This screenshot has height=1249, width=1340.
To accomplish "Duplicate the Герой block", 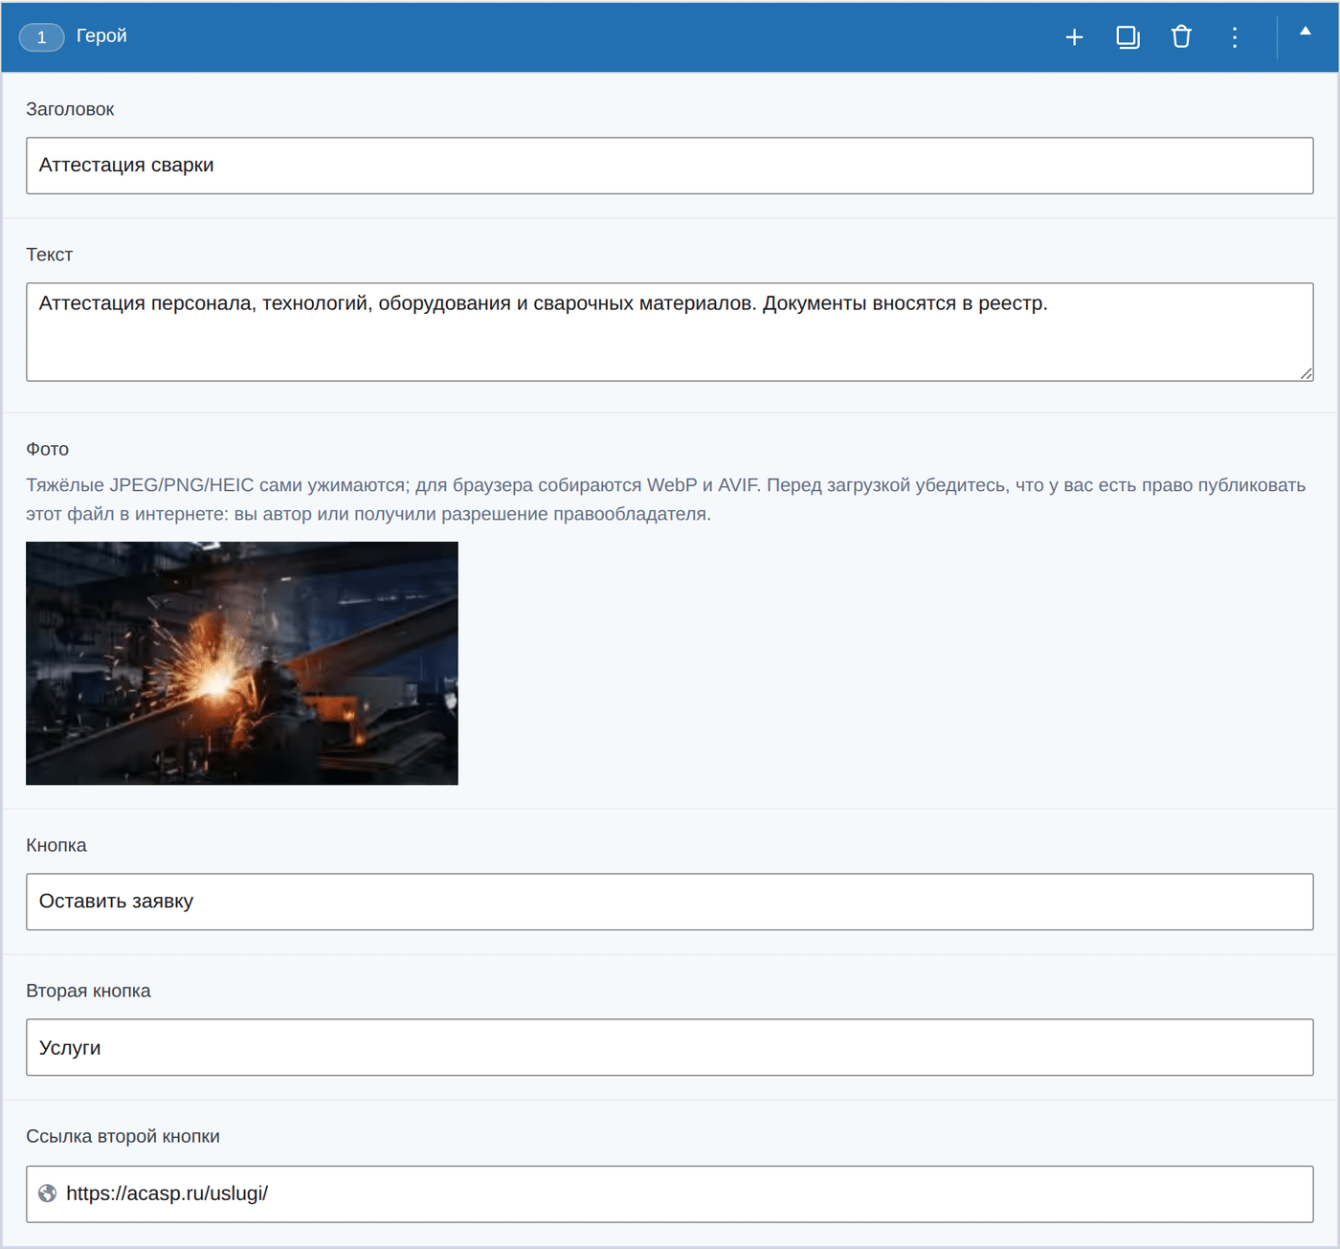I will [x=1128, y=37].
